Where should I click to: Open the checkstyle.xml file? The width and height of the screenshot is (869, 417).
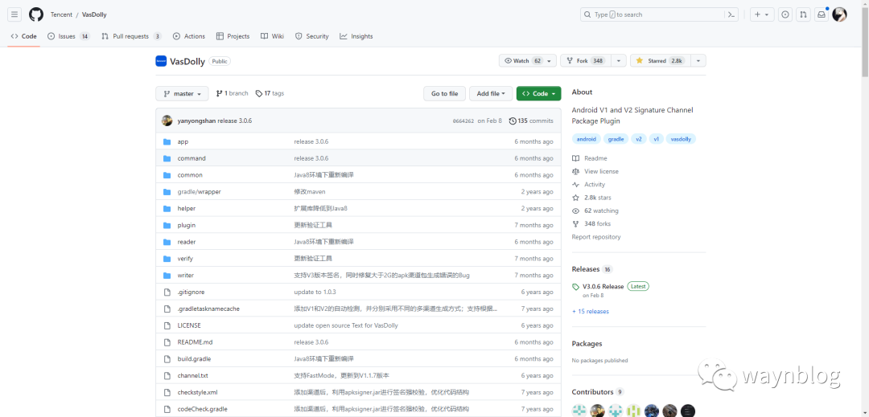197,392
